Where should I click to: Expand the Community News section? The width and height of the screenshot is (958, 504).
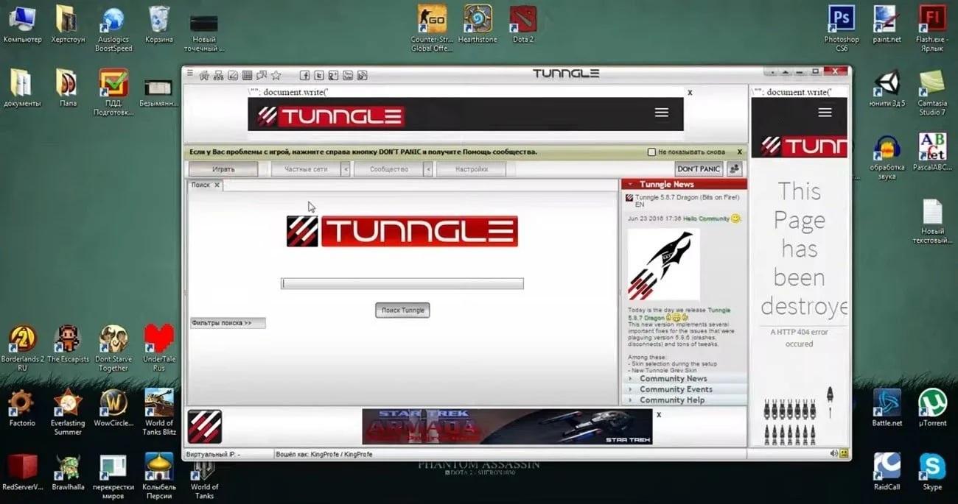(x=684, y=378)
